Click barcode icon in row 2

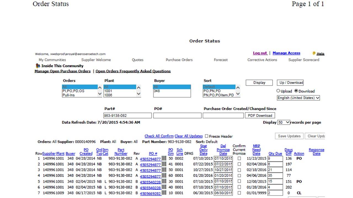pos(164,164)
